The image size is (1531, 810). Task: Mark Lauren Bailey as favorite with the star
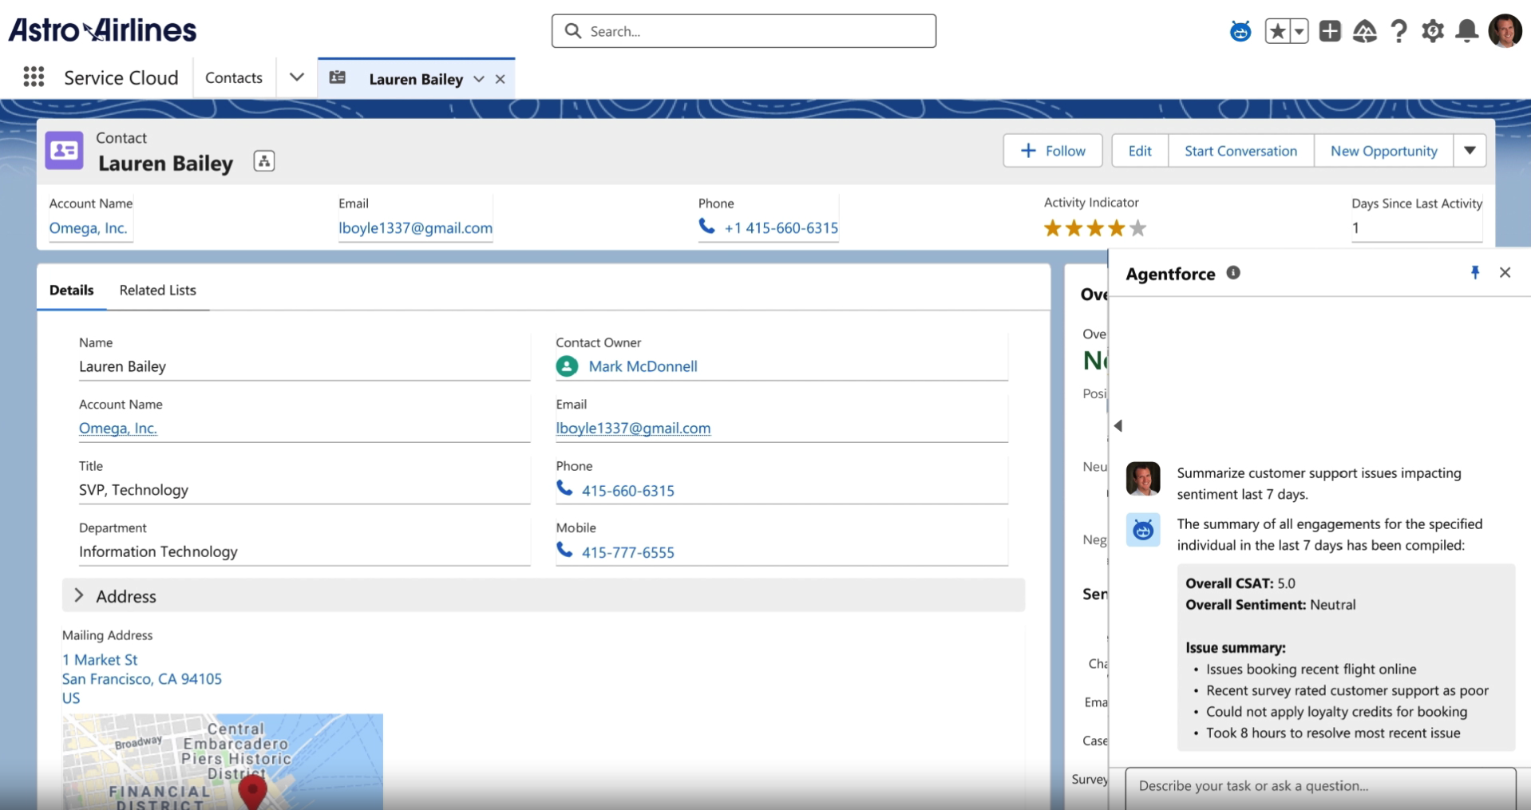pos(1278,31)
